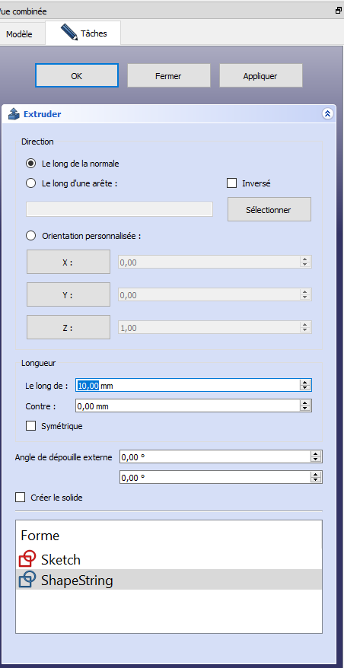The image size is (344, 668).
Task: Click the Contre length input field
Action: 187,406
